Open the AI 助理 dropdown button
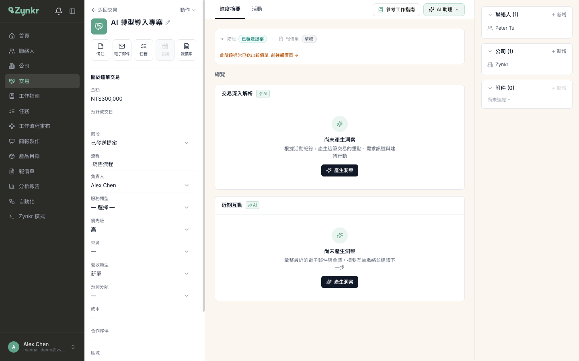The image size is (579, 361). pos(444,10)
